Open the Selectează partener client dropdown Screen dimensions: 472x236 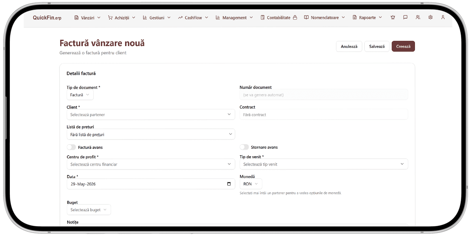(x=151, y=114)
